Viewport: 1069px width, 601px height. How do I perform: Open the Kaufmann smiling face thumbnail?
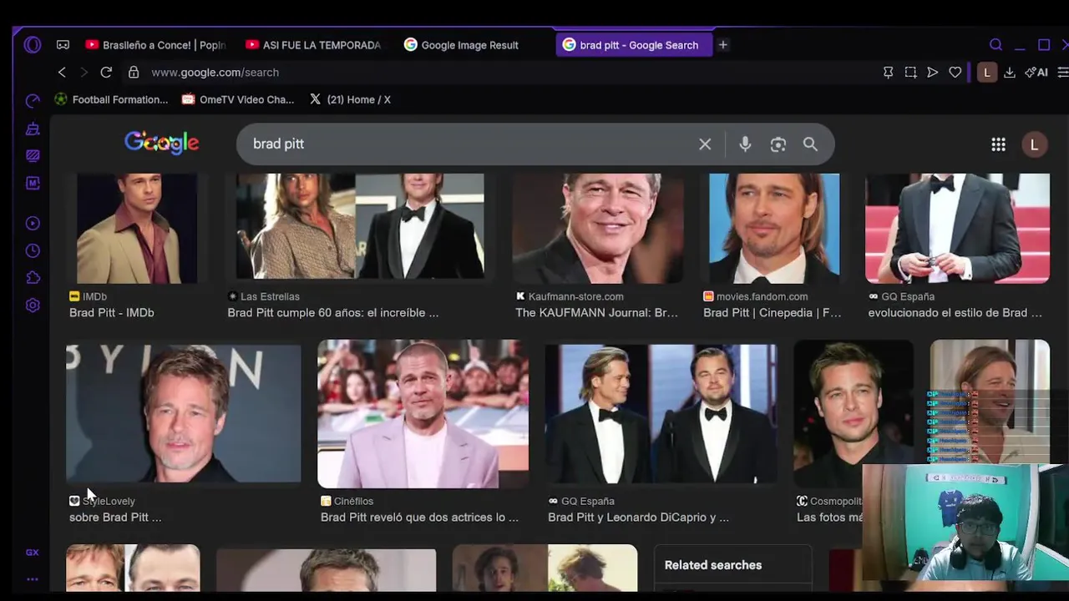598,228
